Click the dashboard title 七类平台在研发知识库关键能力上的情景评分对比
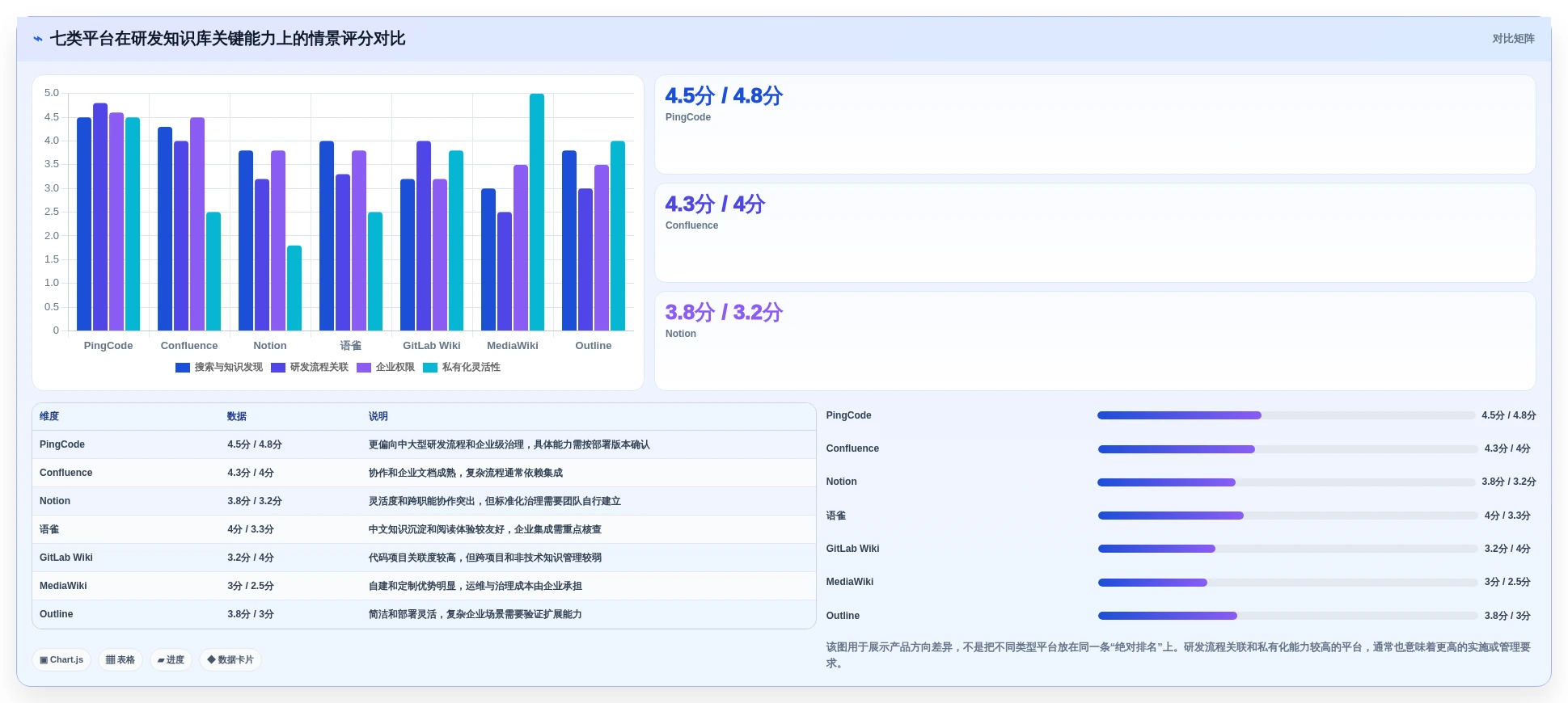1568x703 pixels. tap(228, 39)
